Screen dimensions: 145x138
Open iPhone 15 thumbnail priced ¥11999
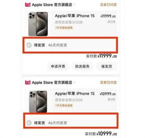pyautogui.click(x=38, y=24)
